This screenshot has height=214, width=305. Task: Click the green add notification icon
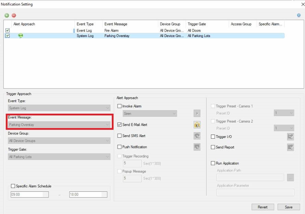click(7, 15)
